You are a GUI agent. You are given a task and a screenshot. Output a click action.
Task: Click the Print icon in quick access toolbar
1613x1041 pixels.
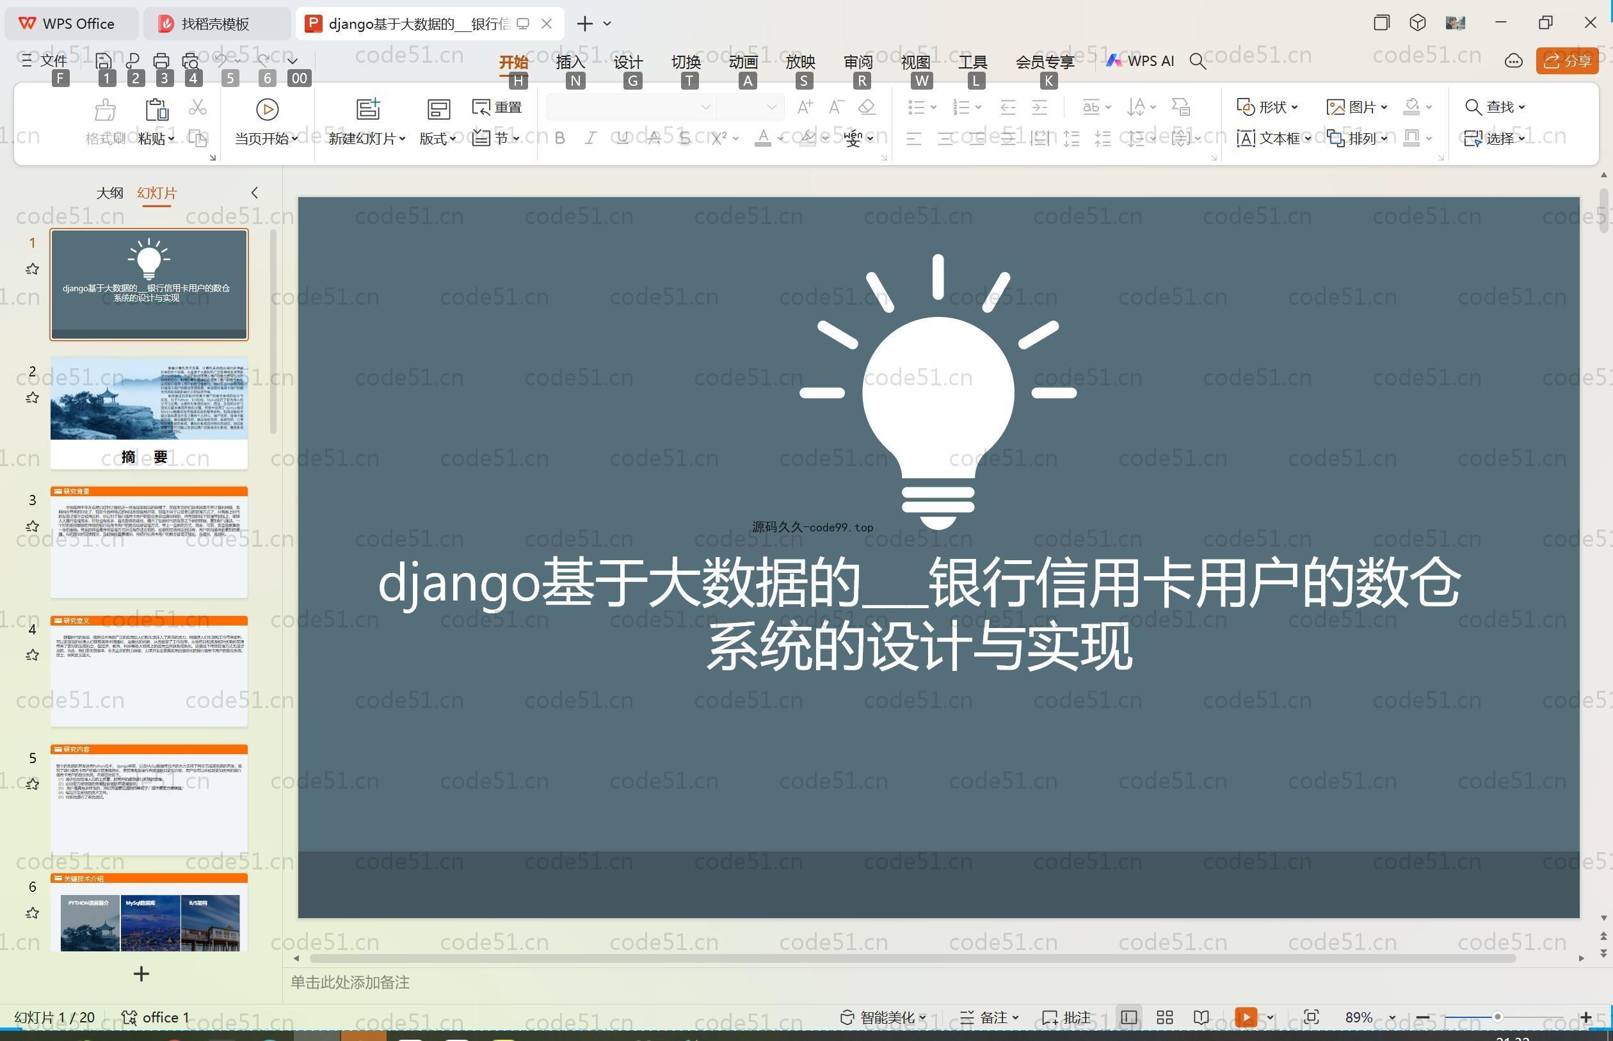pos(161,61)
